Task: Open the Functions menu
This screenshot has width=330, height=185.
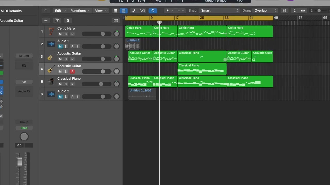Action: coord(80,11)
